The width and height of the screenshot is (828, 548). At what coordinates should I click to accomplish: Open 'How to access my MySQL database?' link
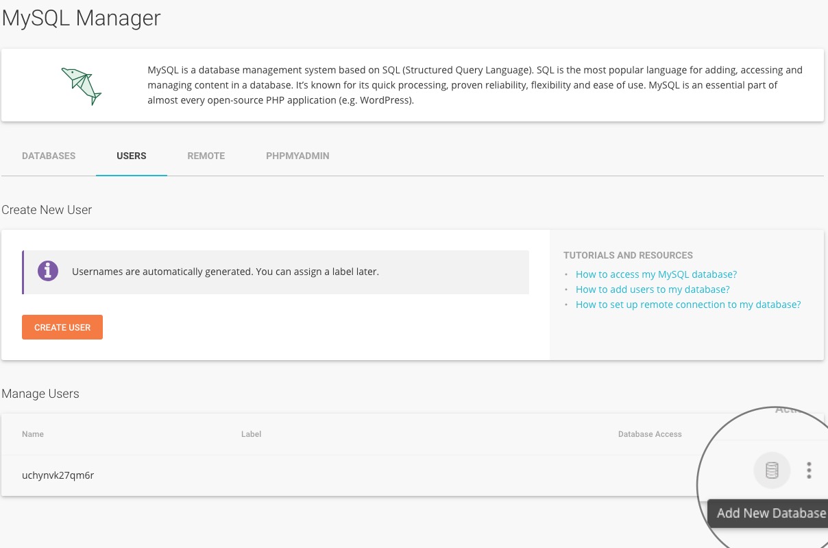point(656,274)
